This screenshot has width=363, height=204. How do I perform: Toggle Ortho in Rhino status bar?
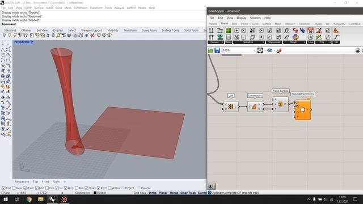click(x=153, y=193)
